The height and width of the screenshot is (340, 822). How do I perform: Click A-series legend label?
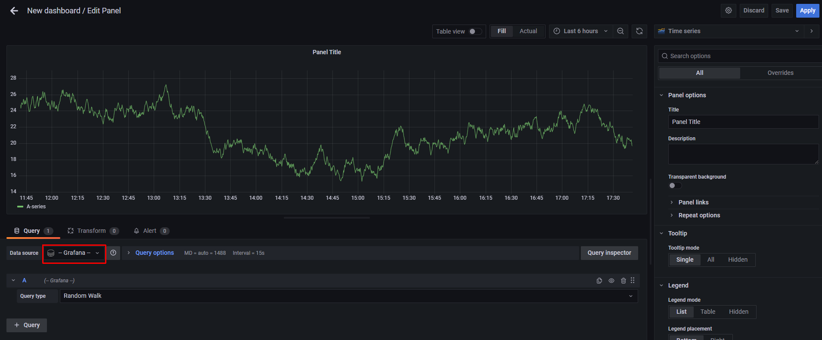pyautogui.click(x=36, y=207)
